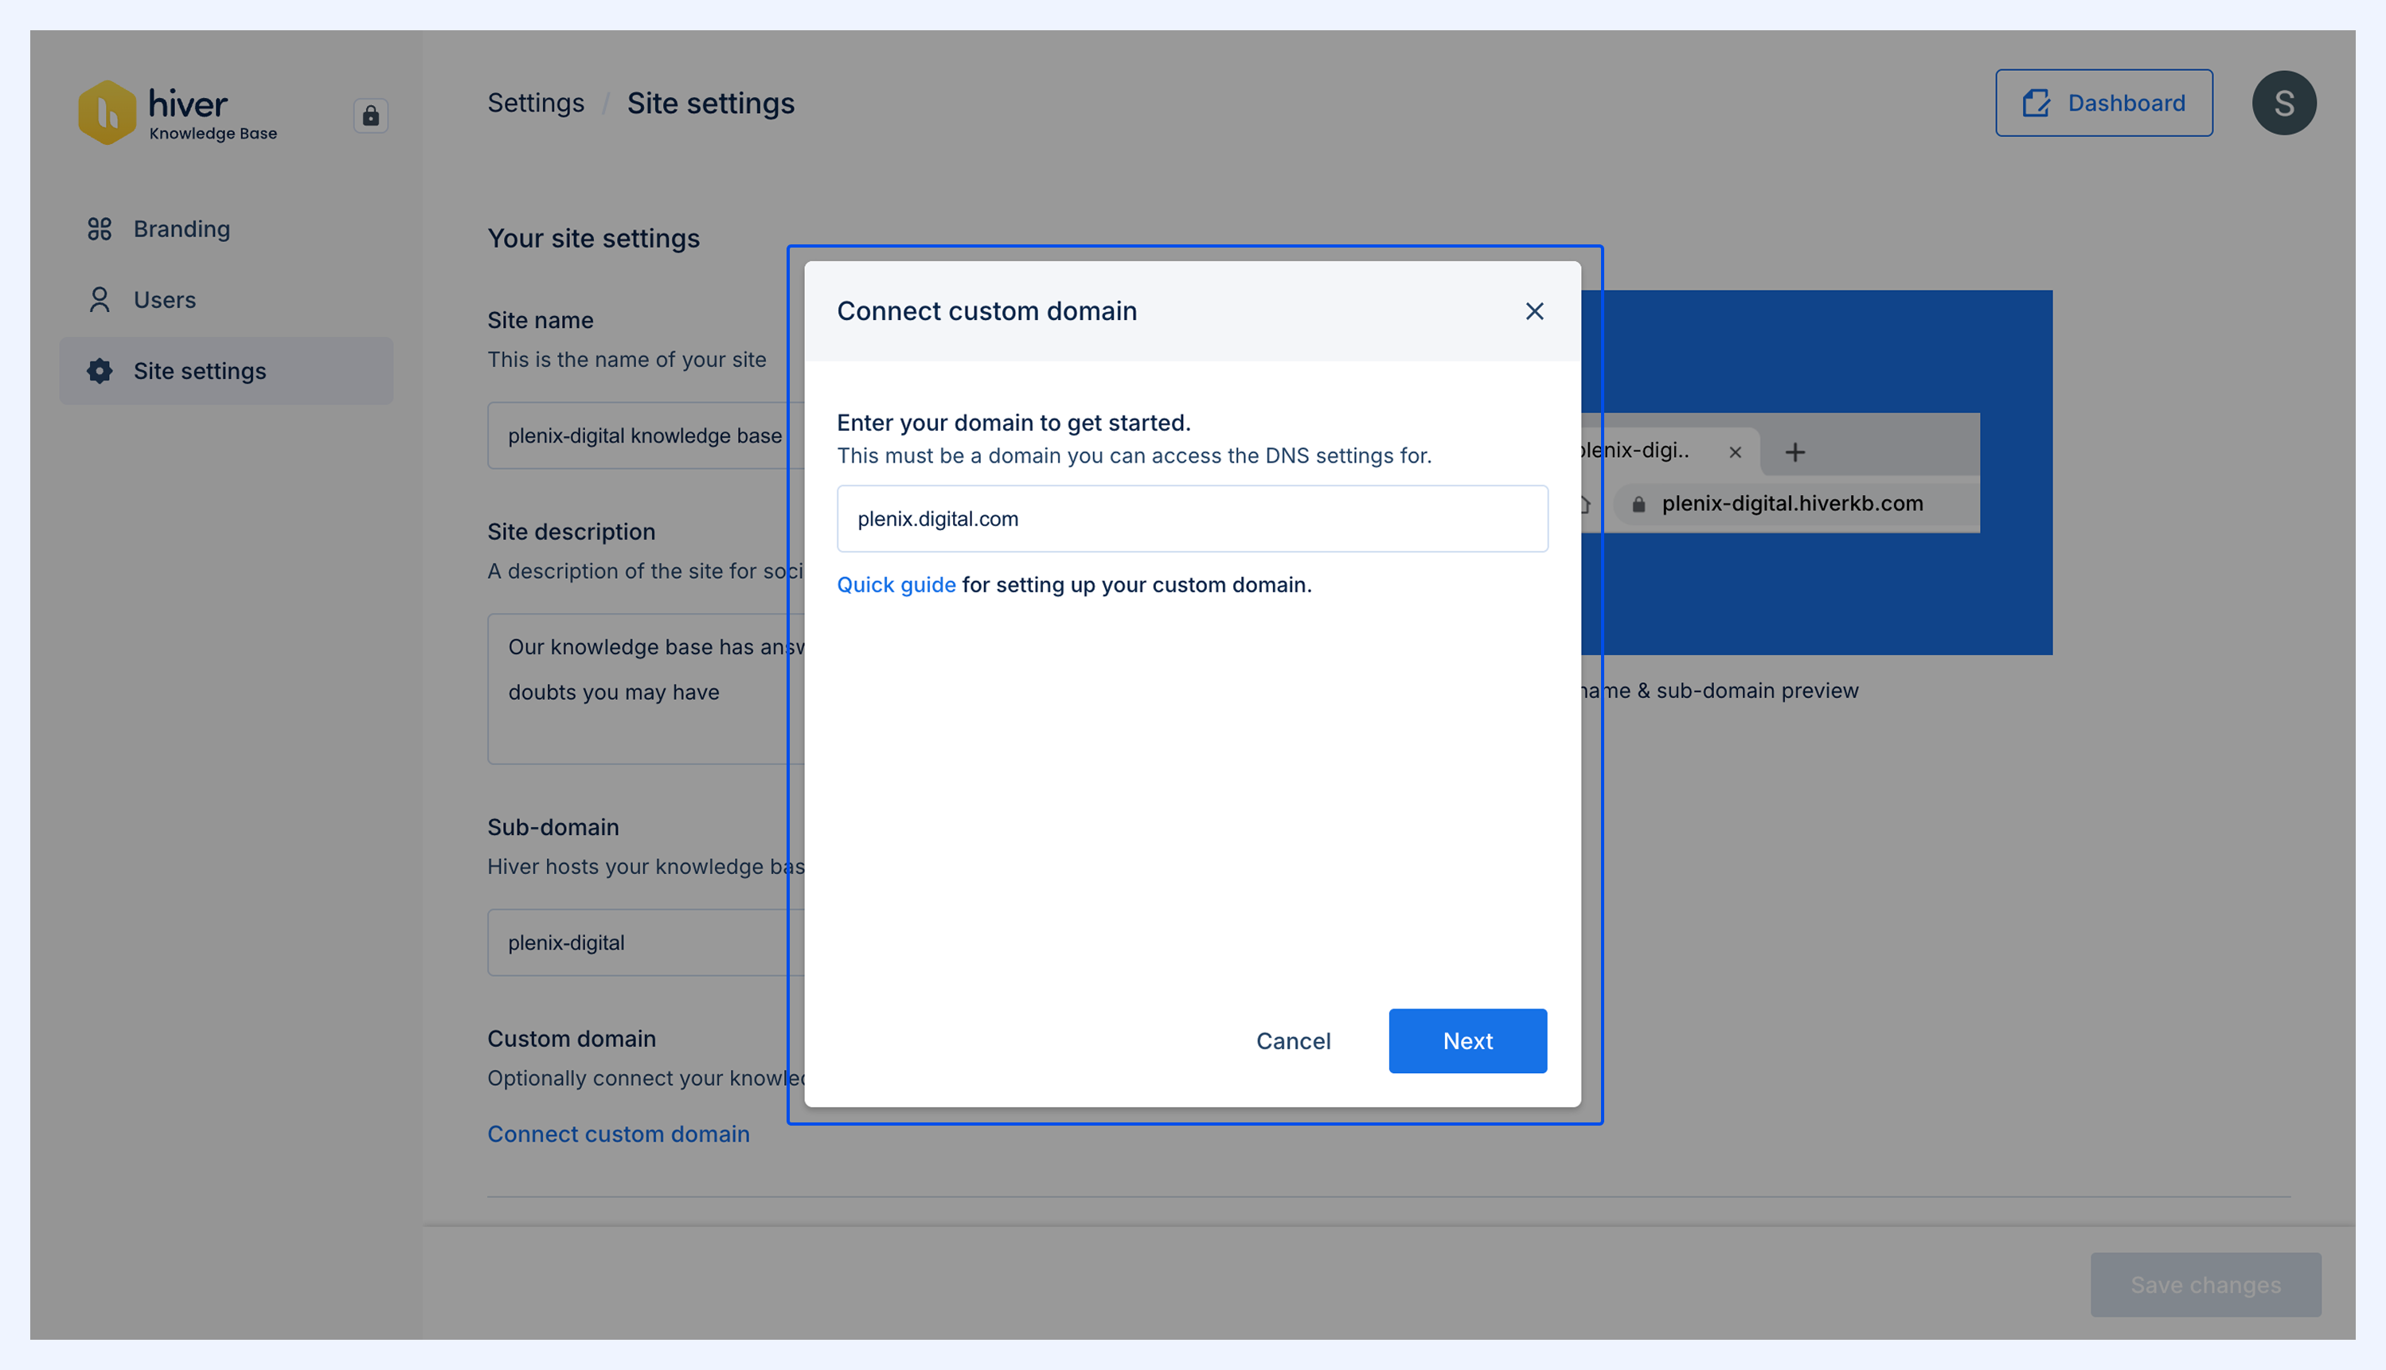Click the Site name input field
Image resolution: width=2386 pixels, height=1370 pixels.
pyautogui.click(x=646, y=435)
